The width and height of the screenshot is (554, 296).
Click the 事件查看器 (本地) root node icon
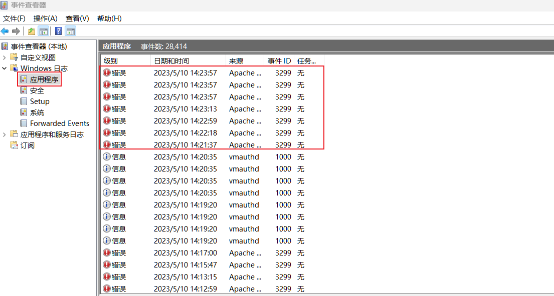(x=5, y=46)
